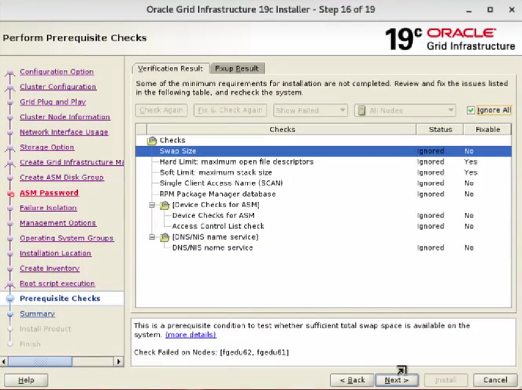Viewport: 522px width, 390px height.
Task: Go to the Cluster Node Information step
Action: [65, 117]
